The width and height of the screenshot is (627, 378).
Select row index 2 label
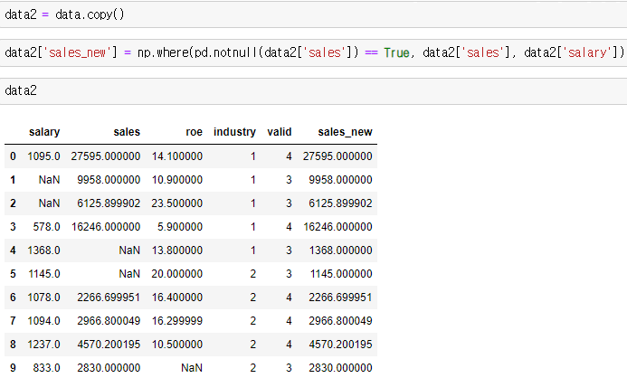(13, 203)
